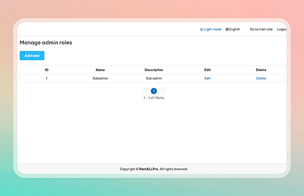Click the Subadmin name cell
Image resolution: width=304 pixels, height=196 pixels.
pyautogui.click(x=100, y=78)
